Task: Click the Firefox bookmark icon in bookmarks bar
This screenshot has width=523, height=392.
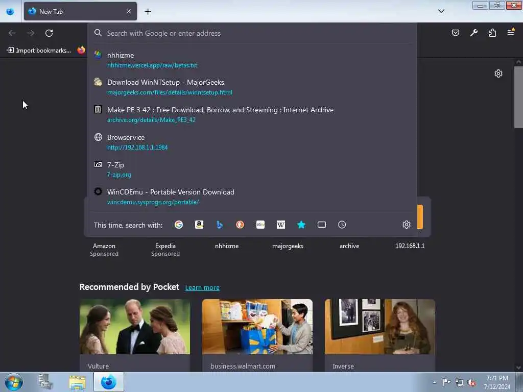Action: click(x=81, y=50)
